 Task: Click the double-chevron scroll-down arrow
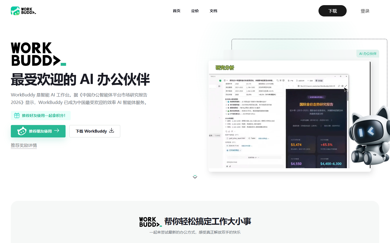point(195,177)
